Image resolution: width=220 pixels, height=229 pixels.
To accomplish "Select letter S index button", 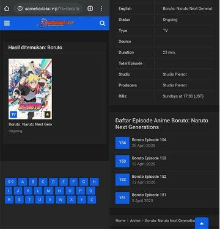I will [x=20, y=200].
